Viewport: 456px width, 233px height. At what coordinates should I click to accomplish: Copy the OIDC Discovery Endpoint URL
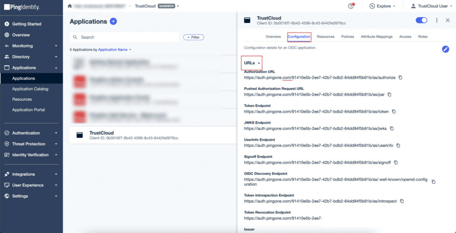(433, 182)
